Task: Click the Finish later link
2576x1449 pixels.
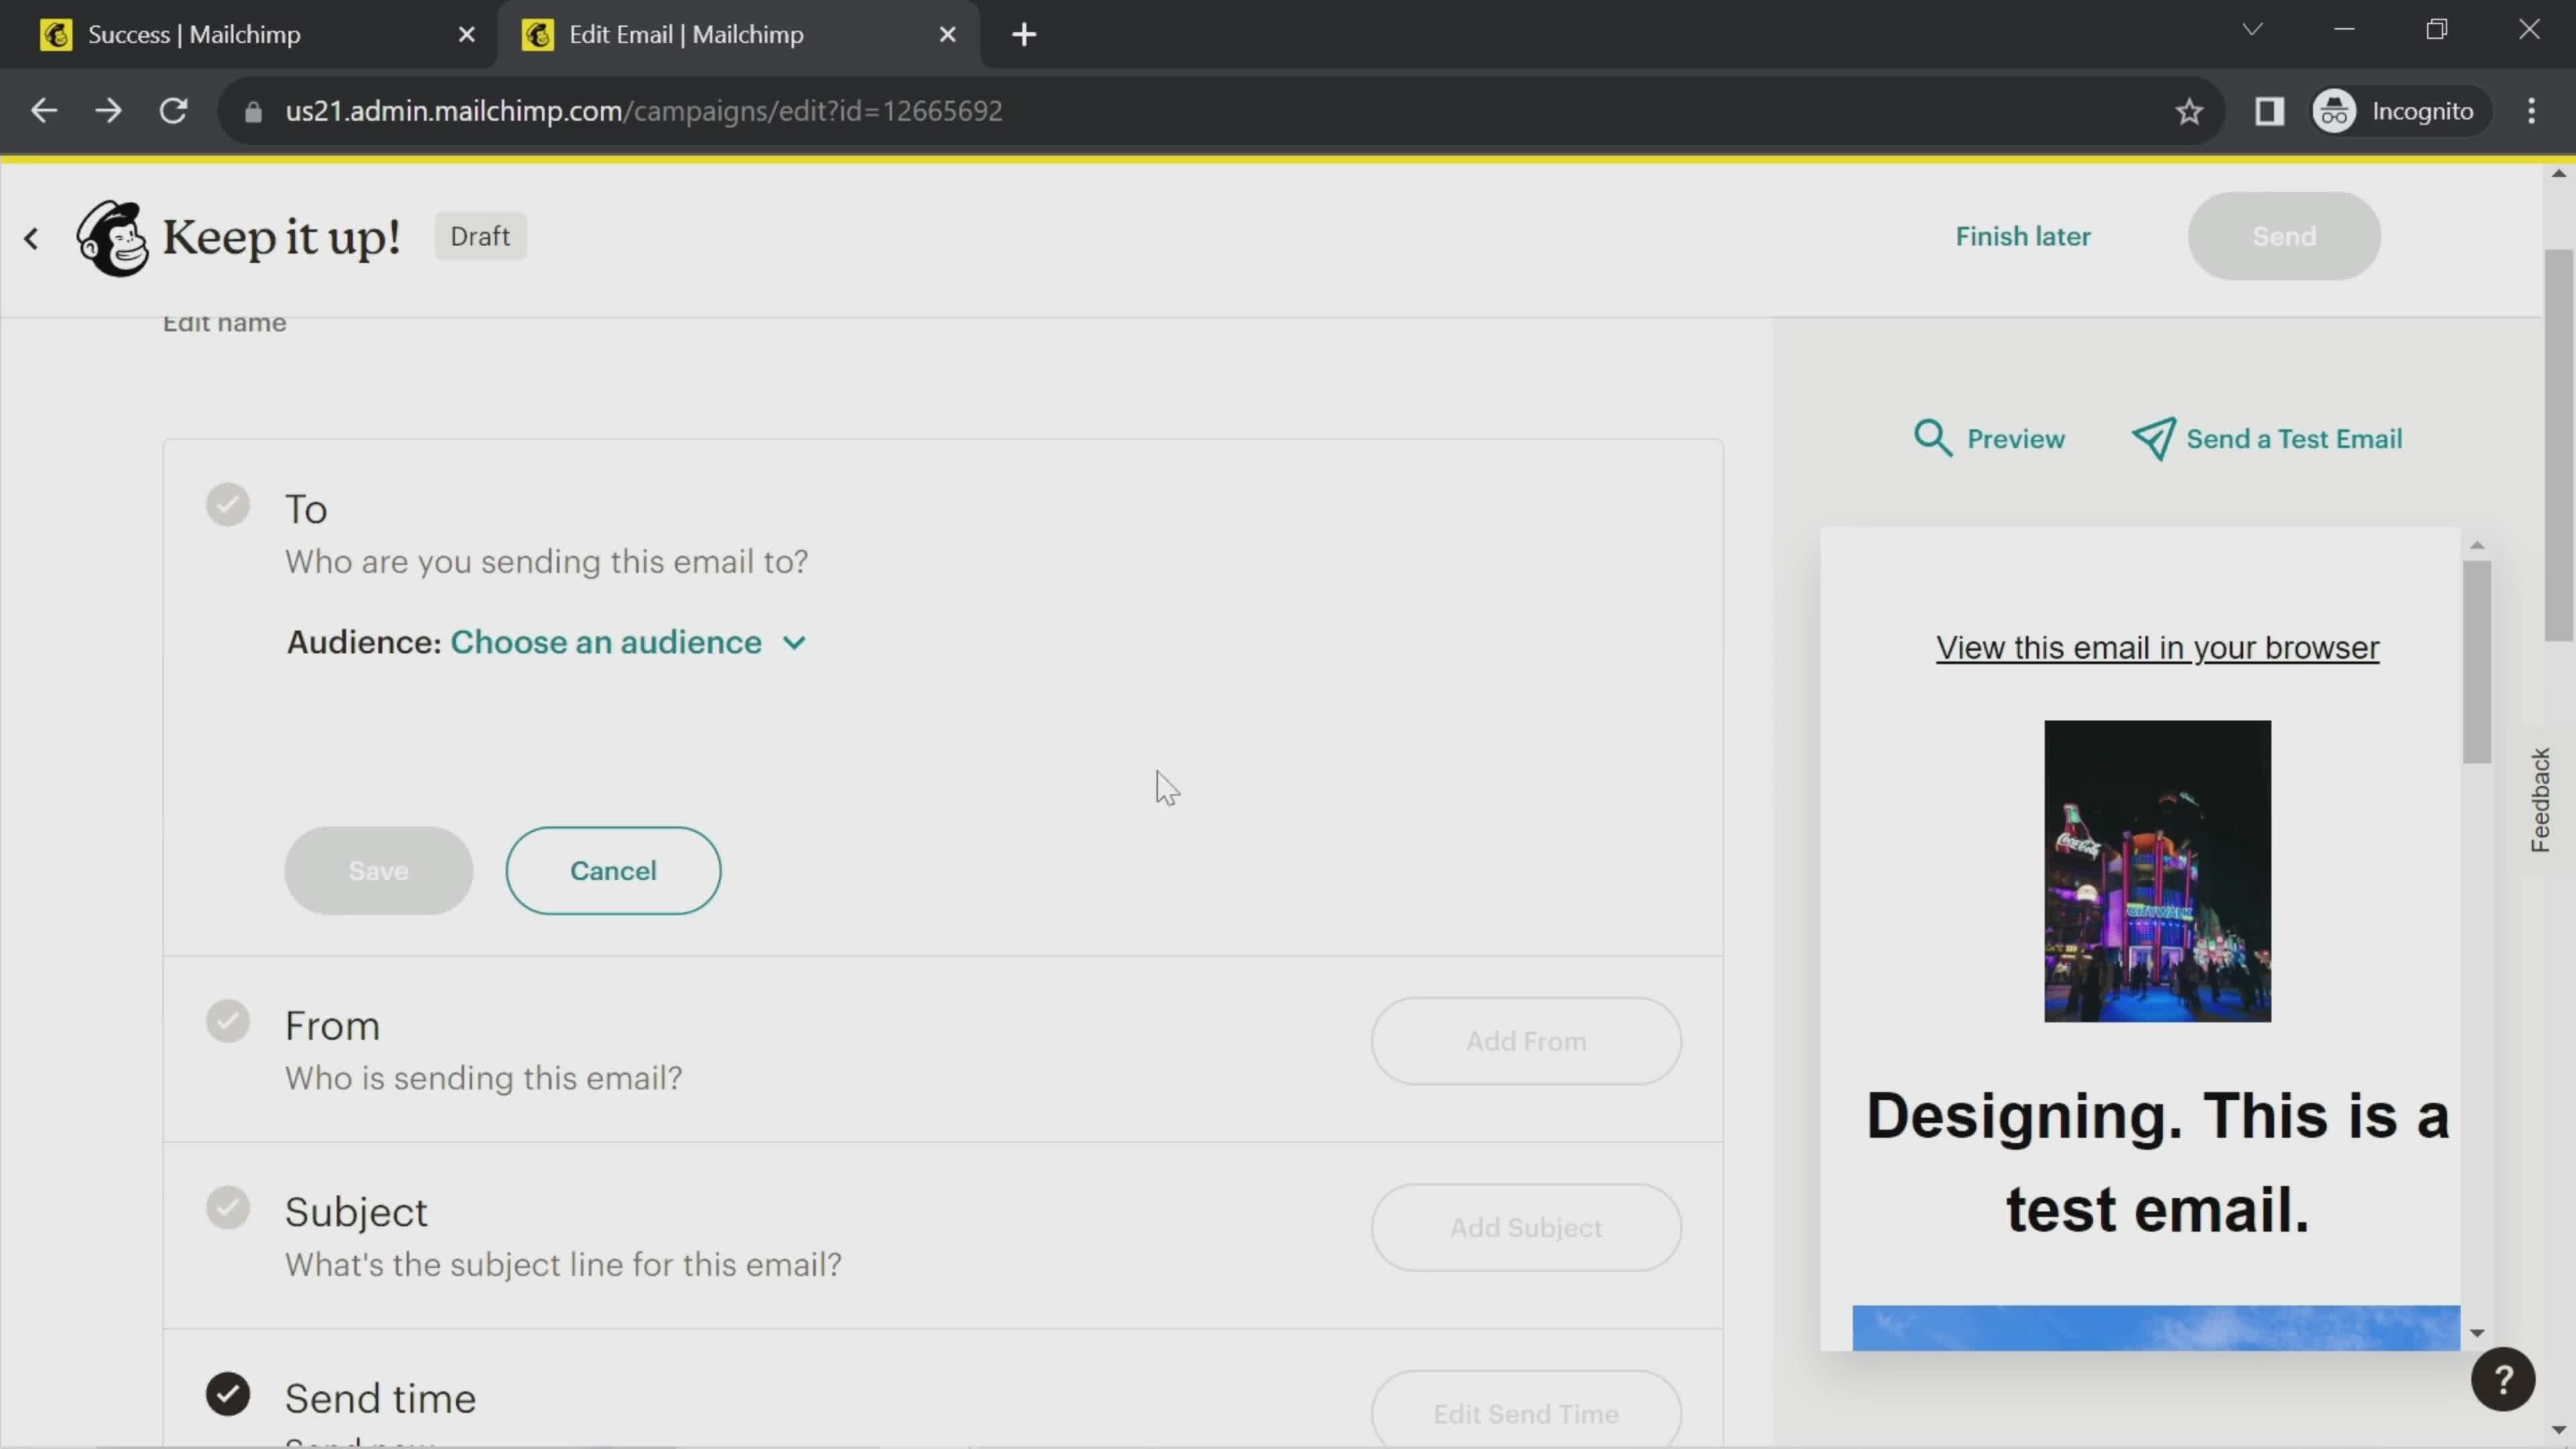Action: (x=2023, y=235)
